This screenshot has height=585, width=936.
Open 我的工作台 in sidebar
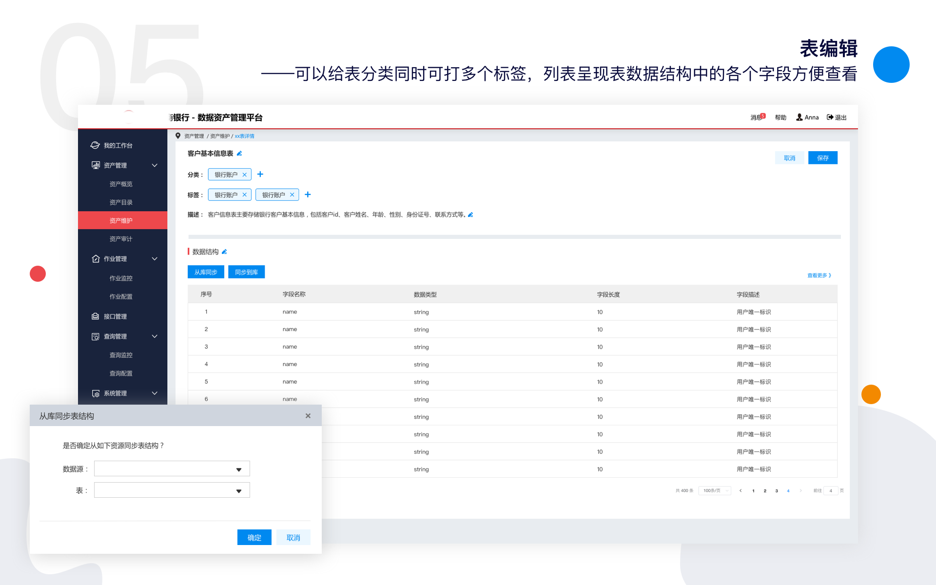[118, 145]
